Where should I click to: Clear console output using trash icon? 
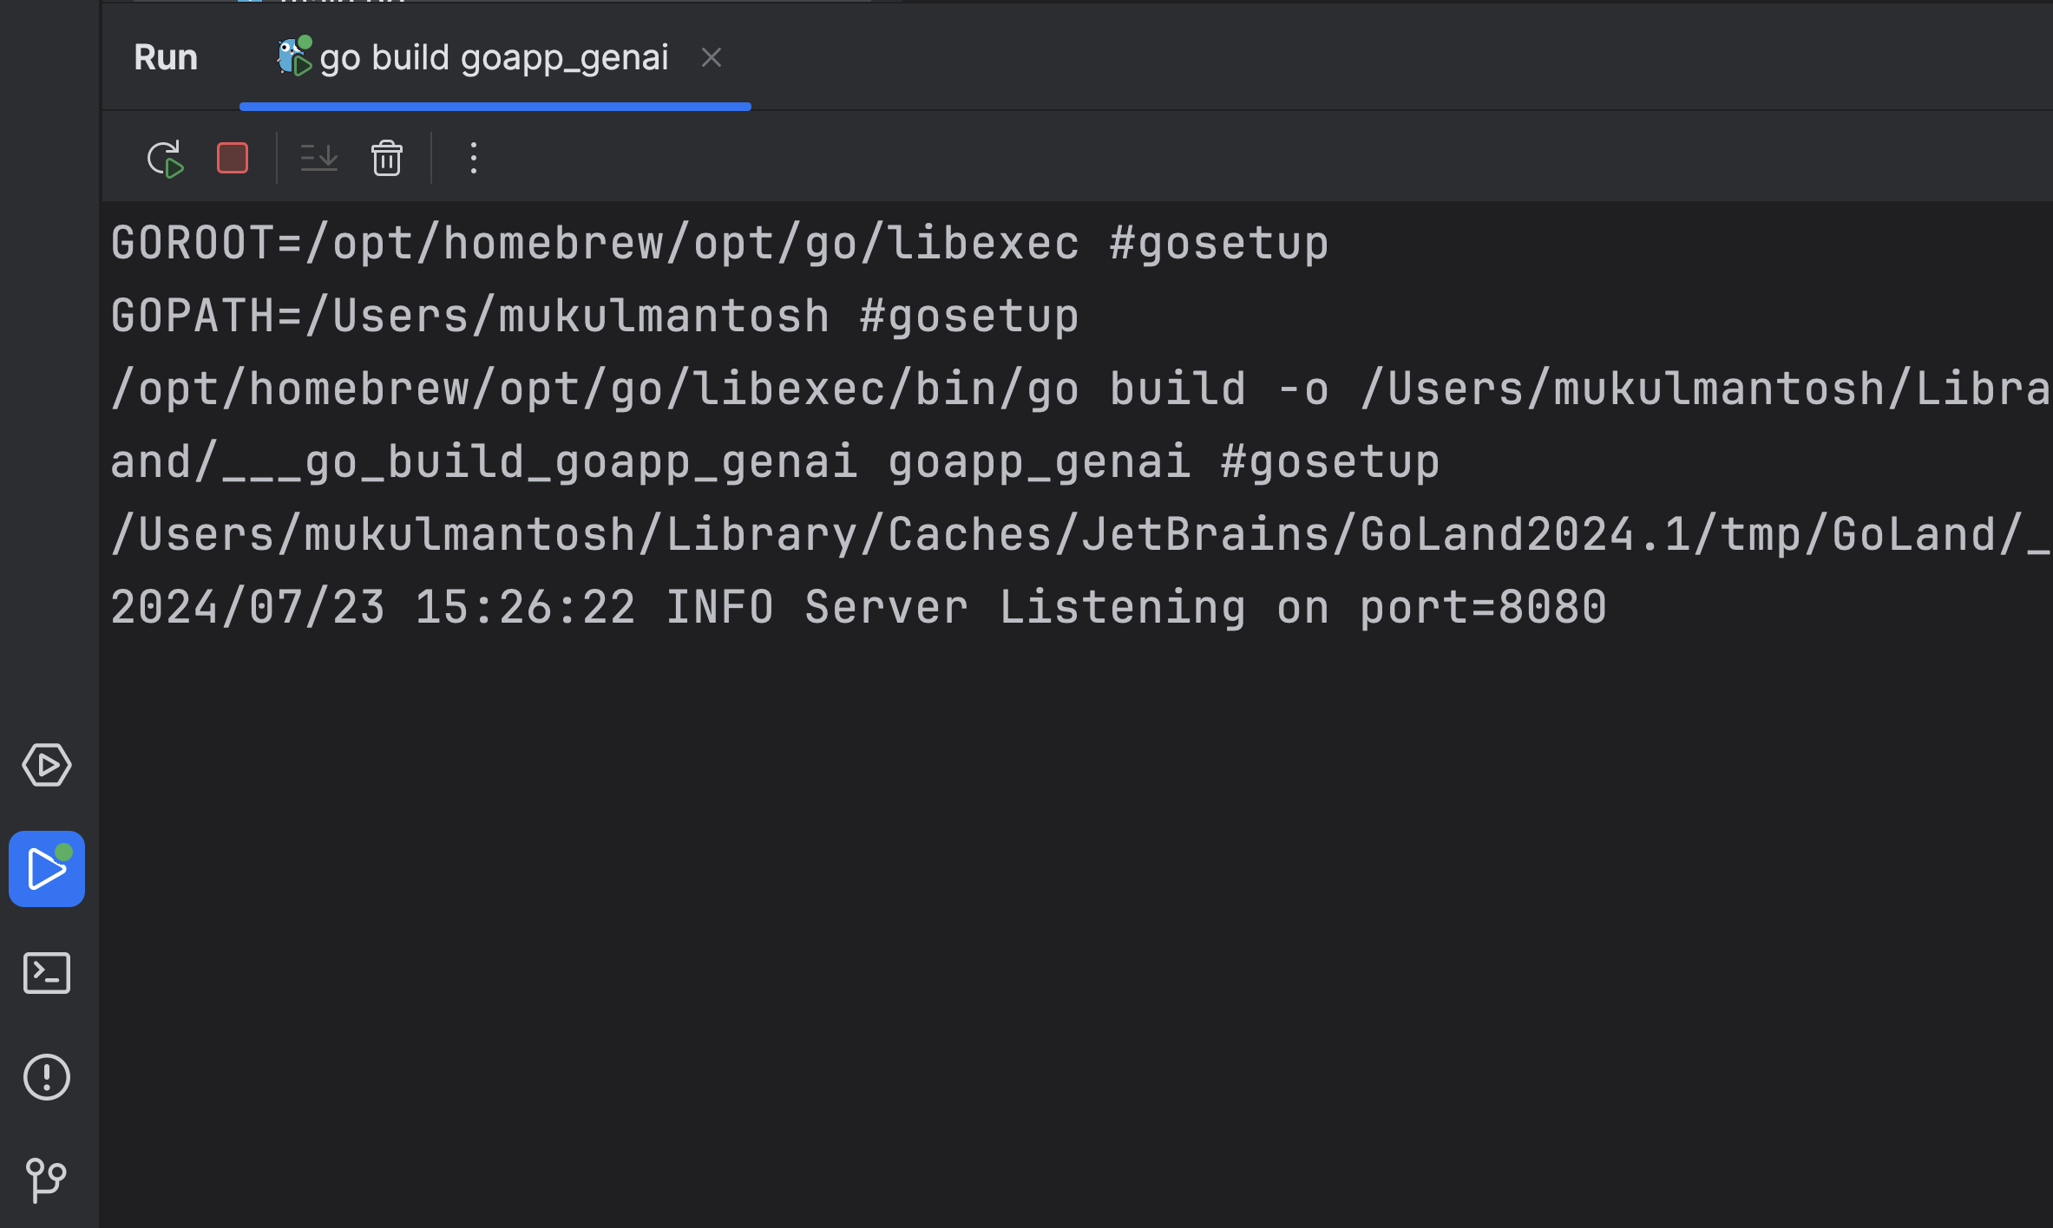coord(387,159)
